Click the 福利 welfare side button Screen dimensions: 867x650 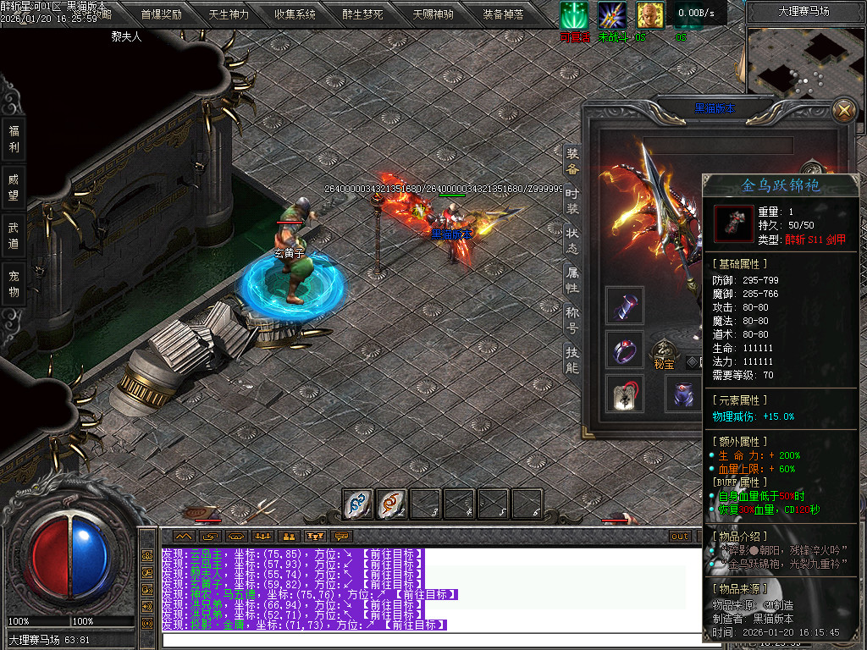[x=14, y=140]
